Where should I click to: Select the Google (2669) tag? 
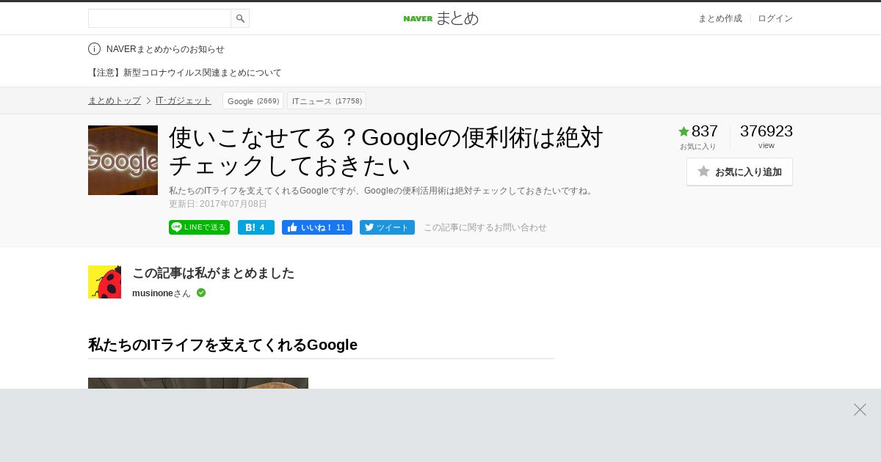click(x=253, y=100)
